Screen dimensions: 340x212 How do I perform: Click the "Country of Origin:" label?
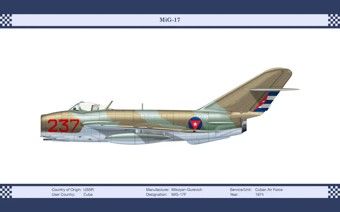click(x=66, y=190)
